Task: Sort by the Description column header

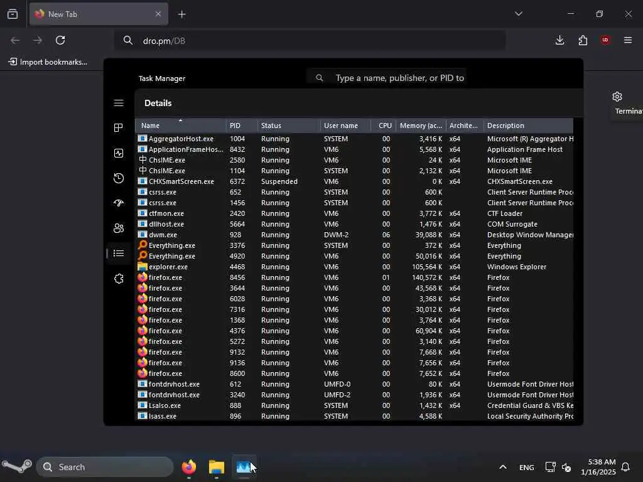Action: pos(528,126)
